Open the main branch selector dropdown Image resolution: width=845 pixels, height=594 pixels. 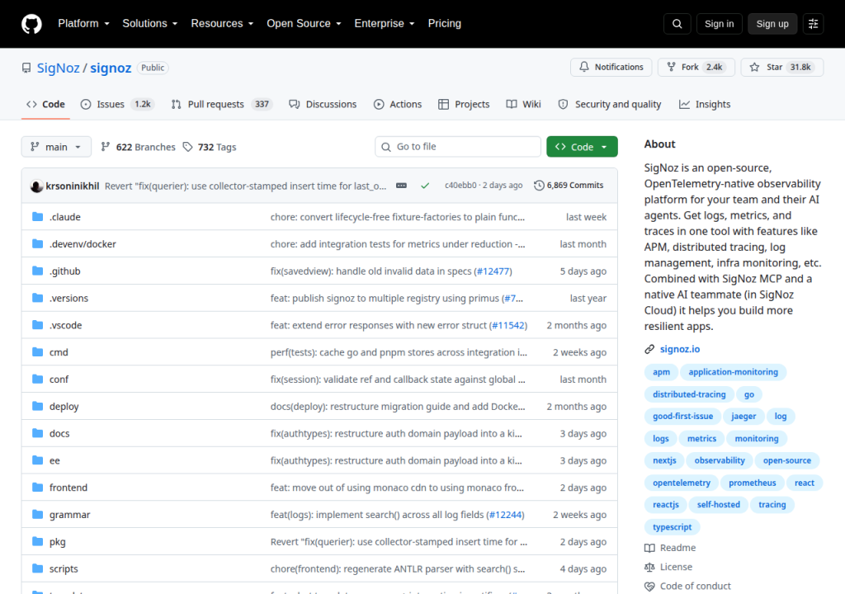56,147
